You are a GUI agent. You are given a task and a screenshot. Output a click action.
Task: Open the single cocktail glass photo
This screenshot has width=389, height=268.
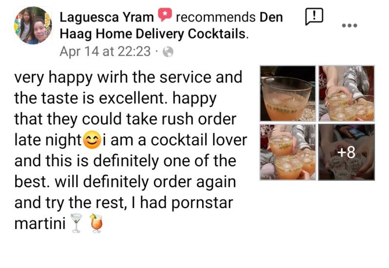[x=288, y=94]
